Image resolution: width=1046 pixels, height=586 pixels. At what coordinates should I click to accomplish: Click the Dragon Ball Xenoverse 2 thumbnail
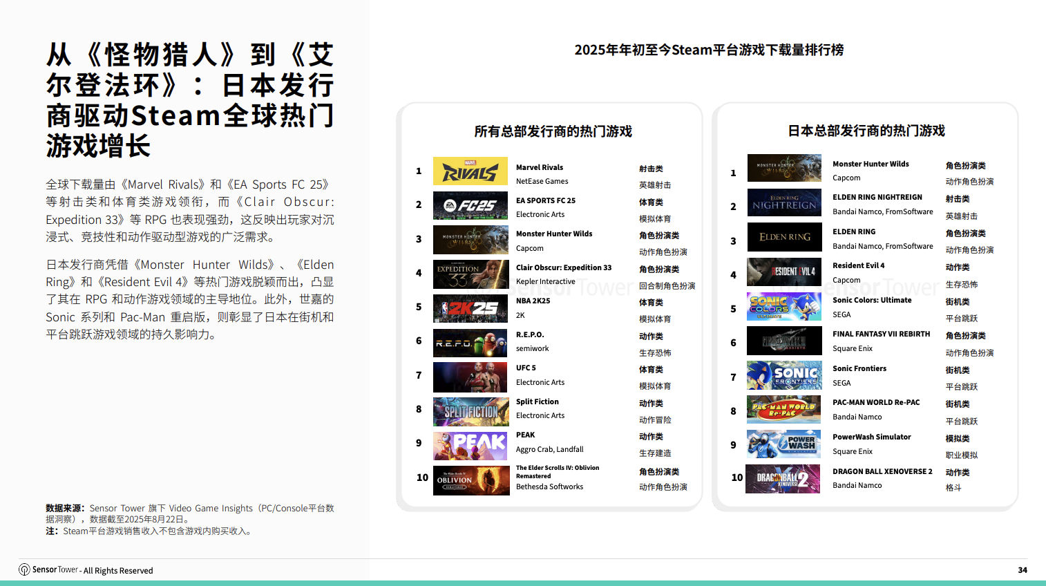click(x=784, y=479)
